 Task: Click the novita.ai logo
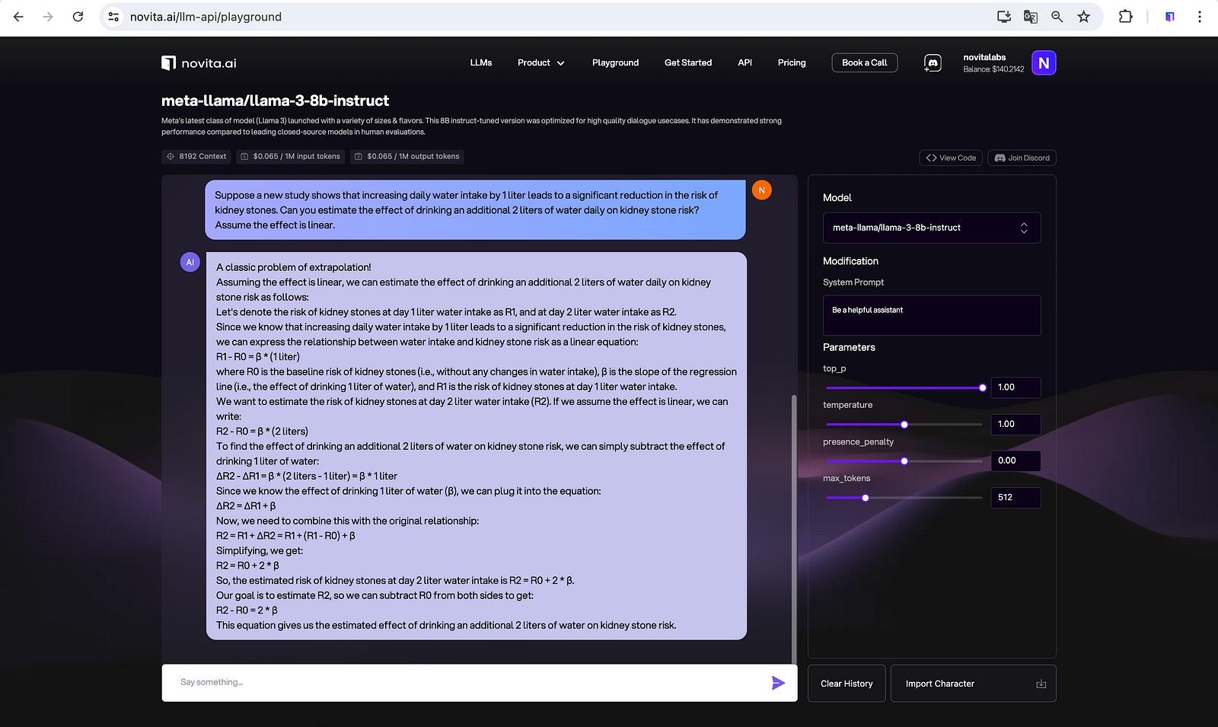click(199, 63)
